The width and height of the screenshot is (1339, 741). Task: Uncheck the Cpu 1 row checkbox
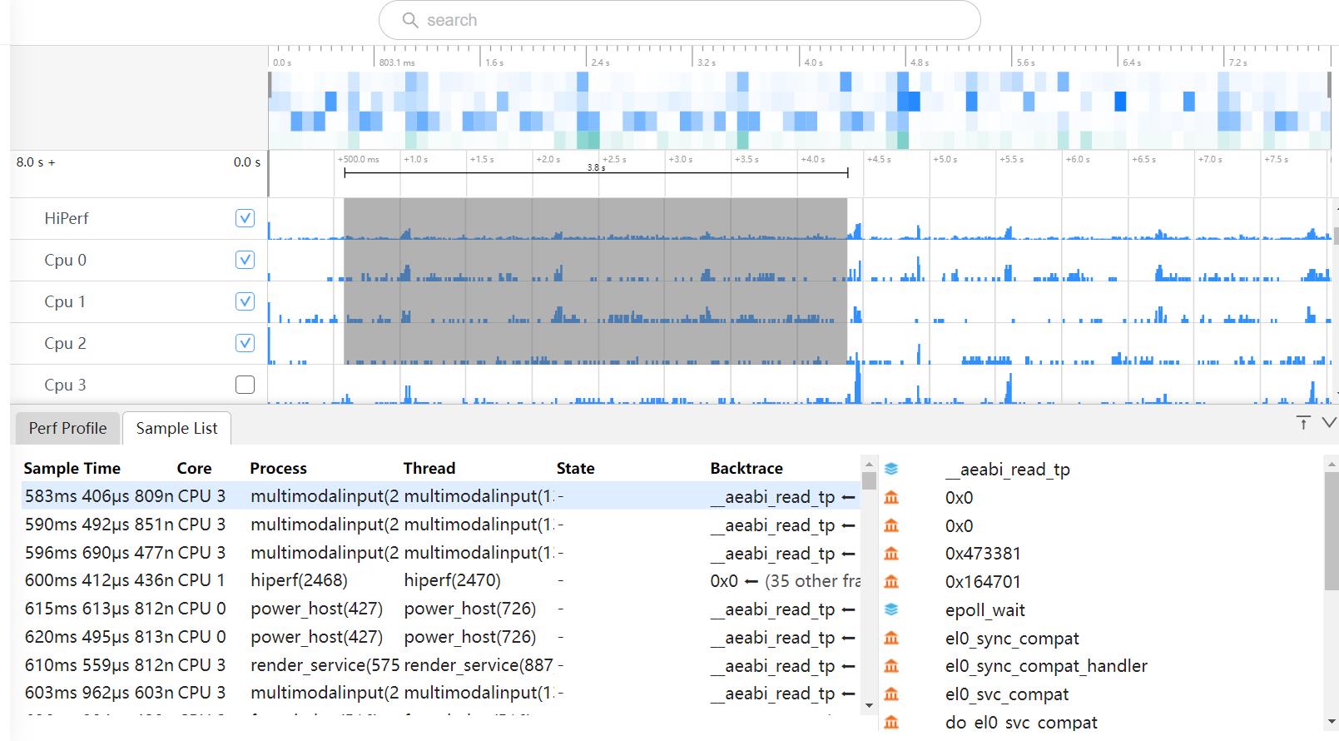pos(245,301)
